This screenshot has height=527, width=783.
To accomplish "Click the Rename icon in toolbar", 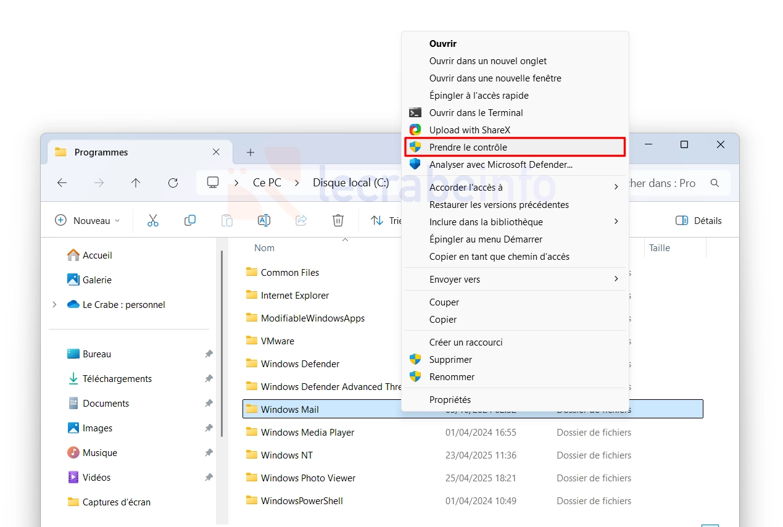I will pyautogui.click(x=264, y=220).
